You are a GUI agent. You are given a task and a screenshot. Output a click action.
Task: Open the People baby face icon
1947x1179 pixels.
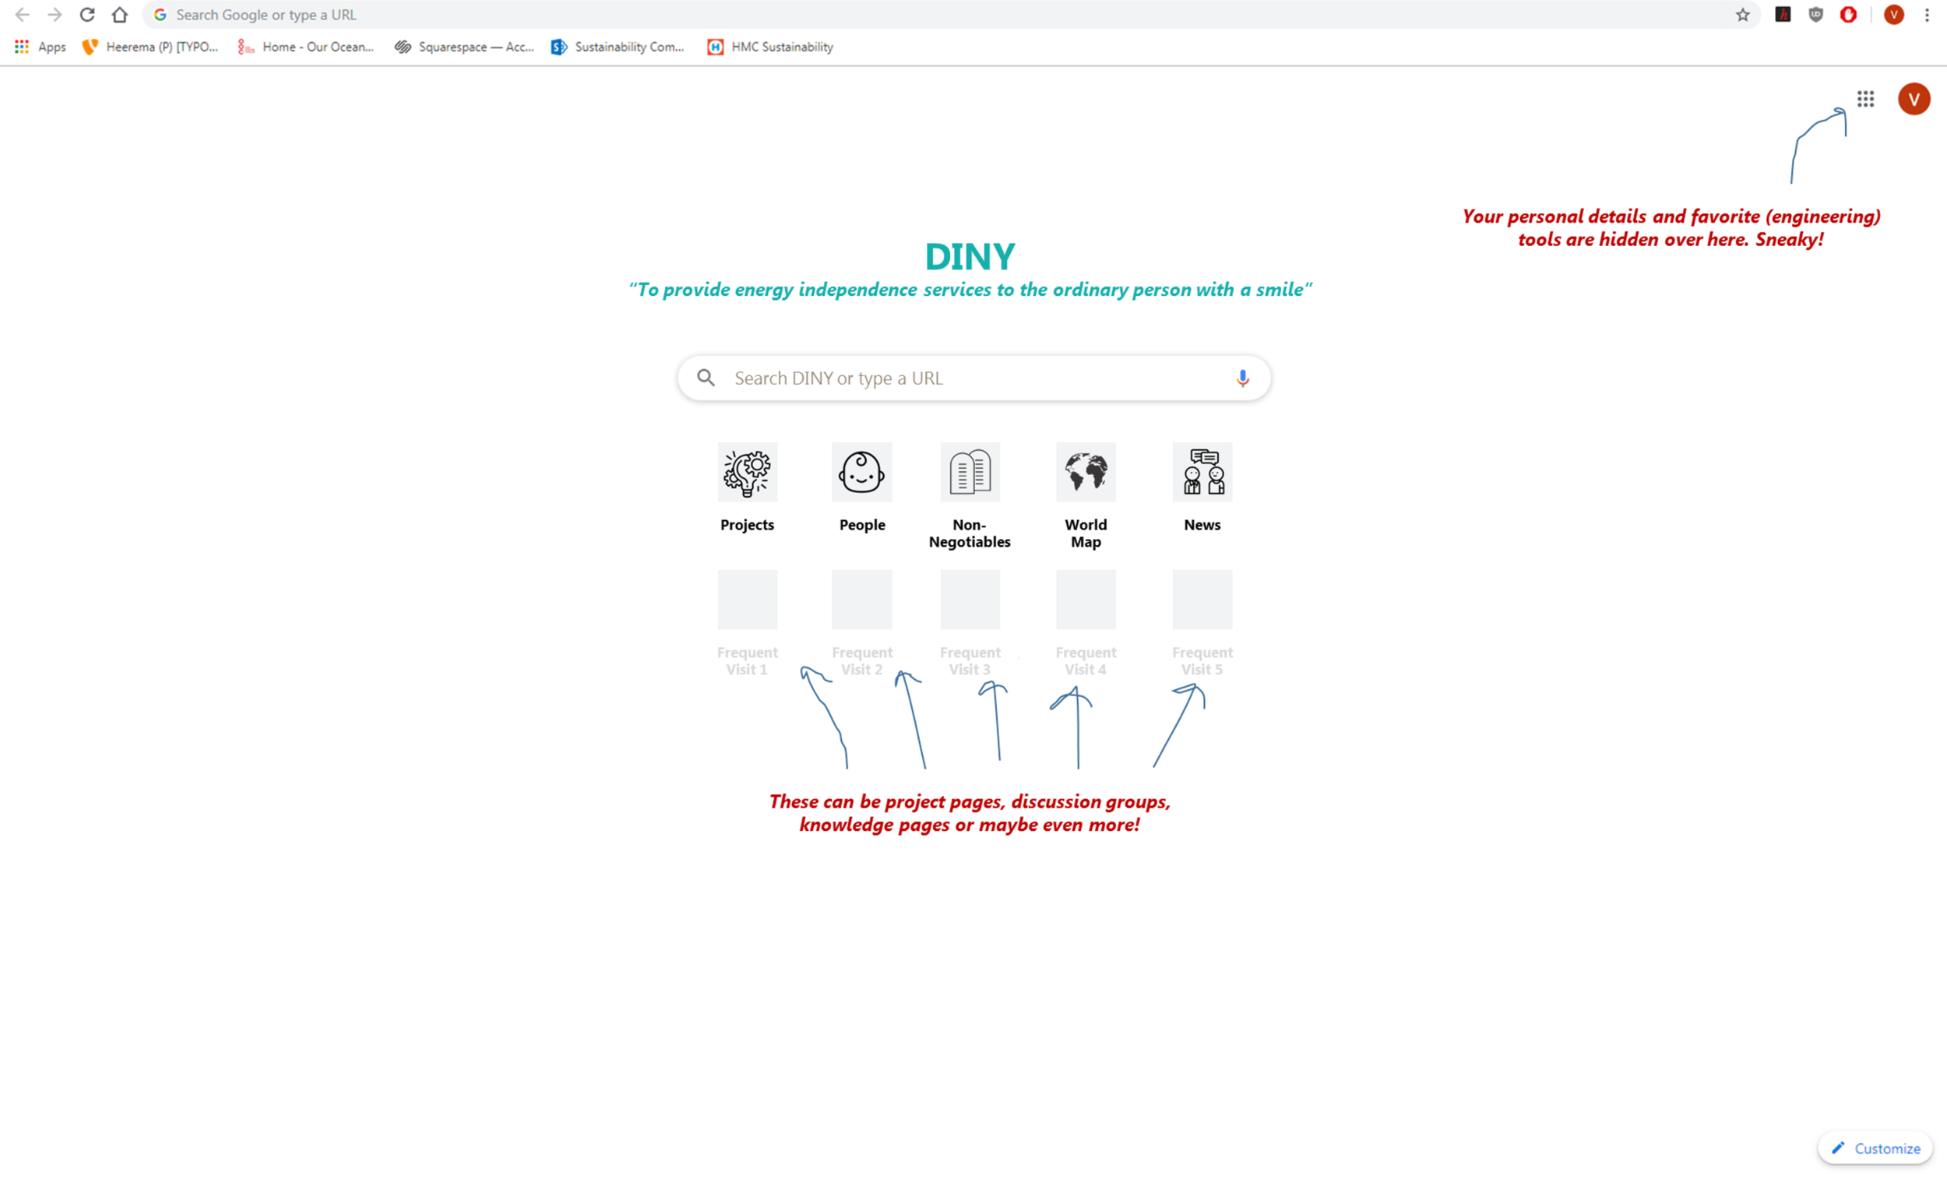pos(861,472)
